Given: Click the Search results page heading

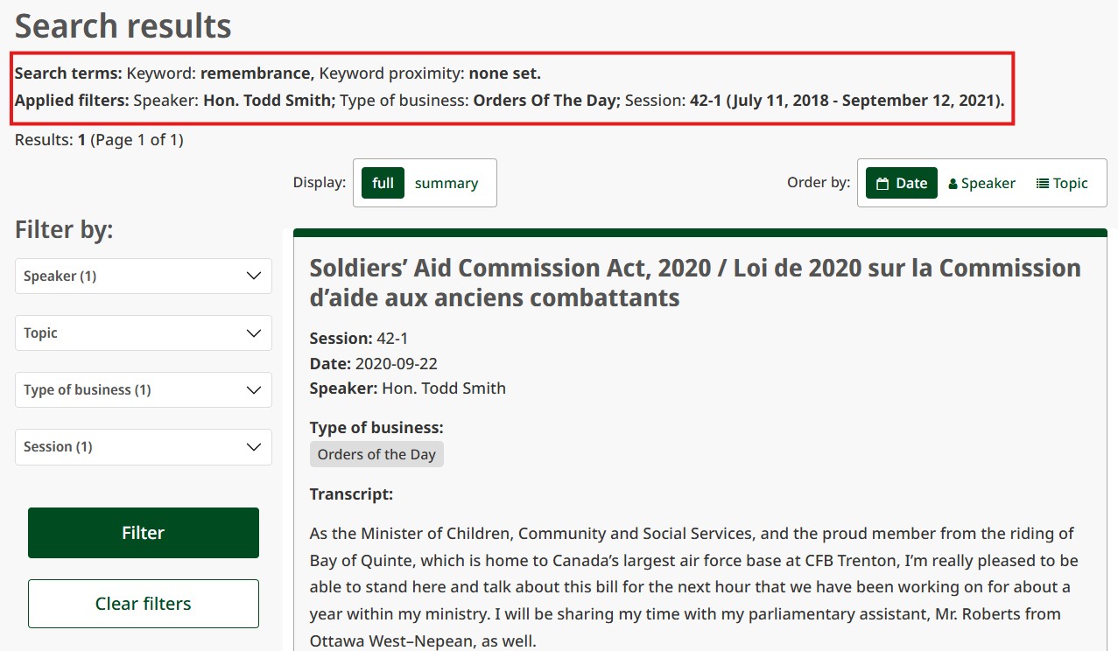Looking at the screenshot, I should [x=122, y=26].
